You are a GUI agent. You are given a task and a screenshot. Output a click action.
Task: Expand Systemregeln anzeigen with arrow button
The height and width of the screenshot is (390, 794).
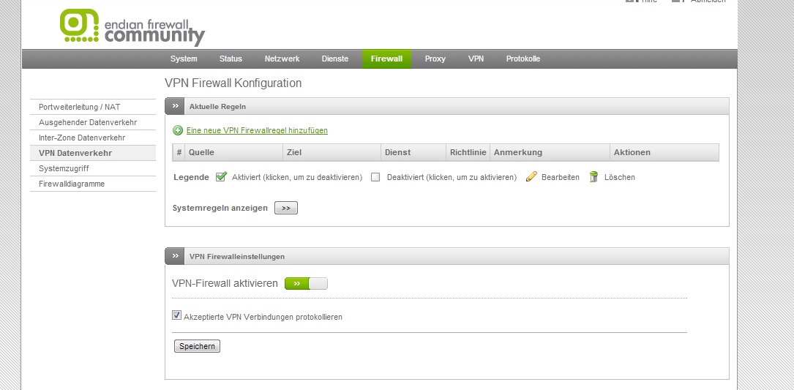click(x=285, y=208)
